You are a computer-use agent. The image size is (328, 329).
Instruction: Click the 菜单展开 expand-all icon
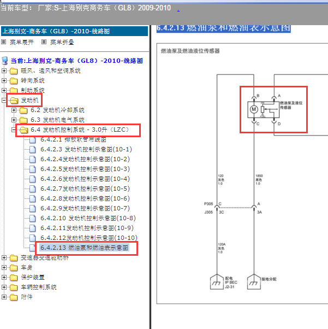(x=4, y=42)
